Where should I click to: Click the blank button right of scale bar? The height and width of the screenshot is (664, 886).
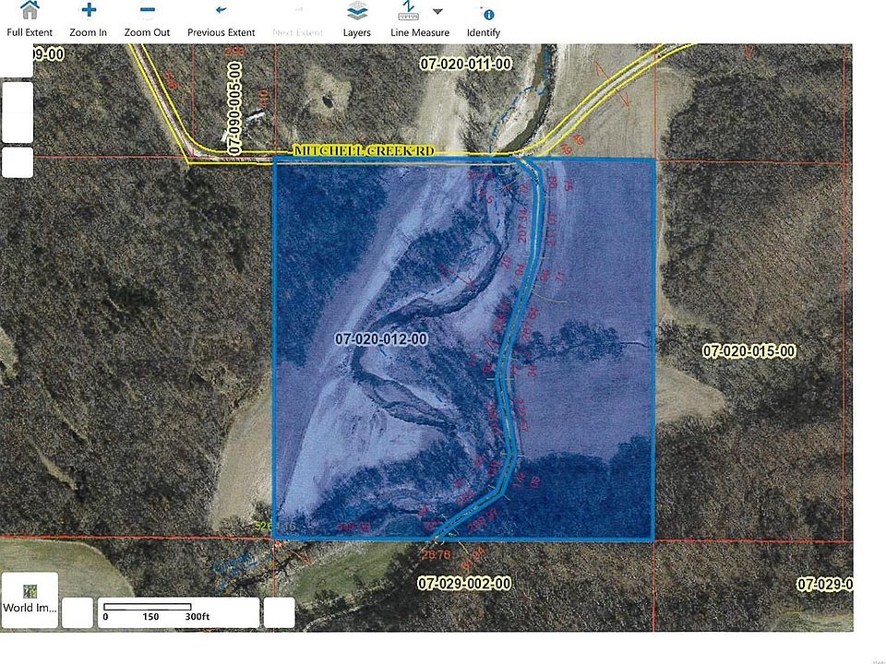pyautogui.click(x=279, y=612)
